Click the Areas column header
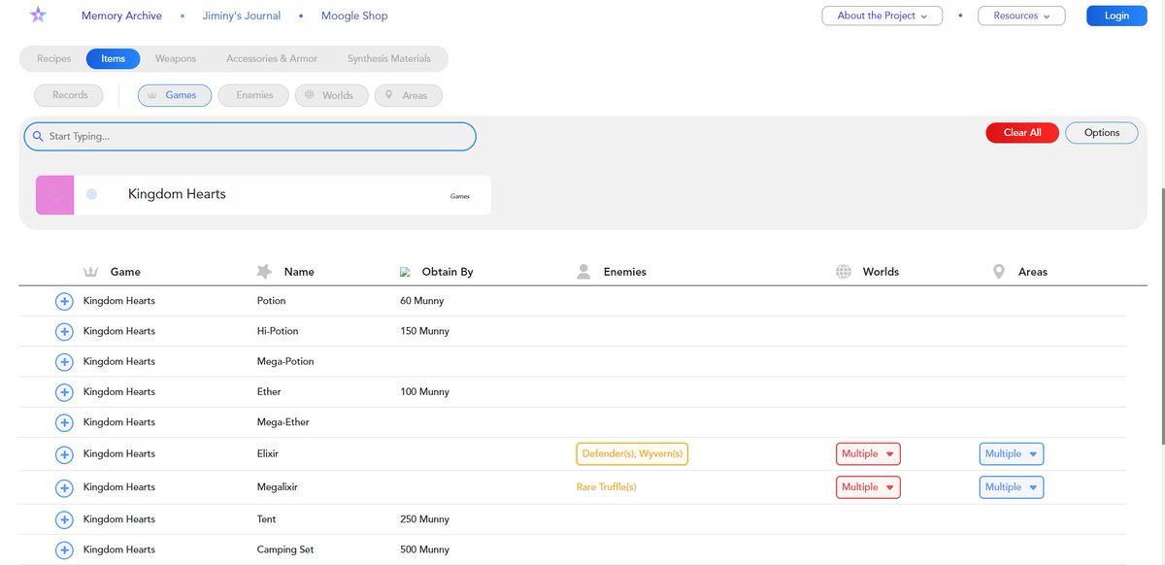Image resolution: width=1165 pixels, height=565 pixels. pos(1033,272)
